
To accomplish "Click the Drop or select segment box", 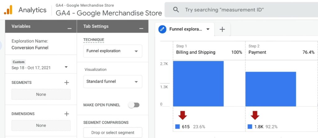I will [x=112, y=133].
